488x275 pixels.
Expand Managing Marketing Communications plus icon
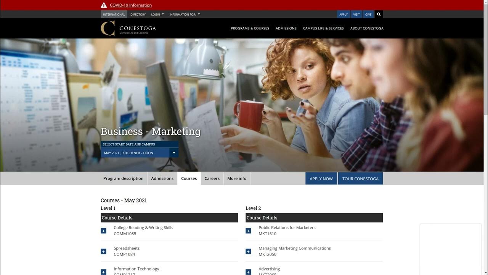248,251
